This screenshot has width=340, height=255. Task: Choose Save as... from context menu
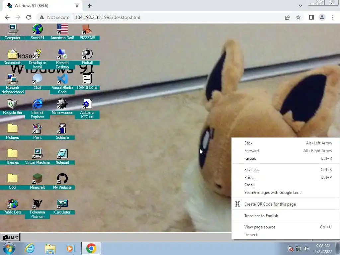coord(286,170)
